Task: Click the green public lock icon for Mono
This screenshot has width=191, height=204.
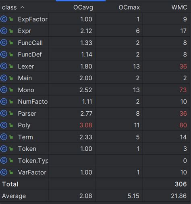Action: 11,90
